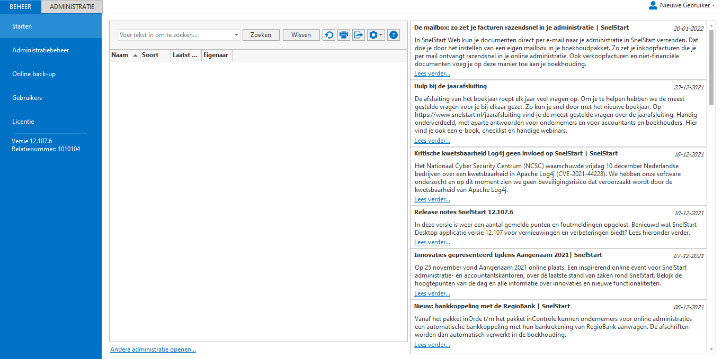This screenshot has width=722, height=359.
Task: Open Online back-up in the sidebar
Action: pos(51,74)
